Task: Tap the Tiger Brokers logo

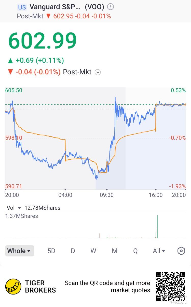Action: [x=13, y=287]
